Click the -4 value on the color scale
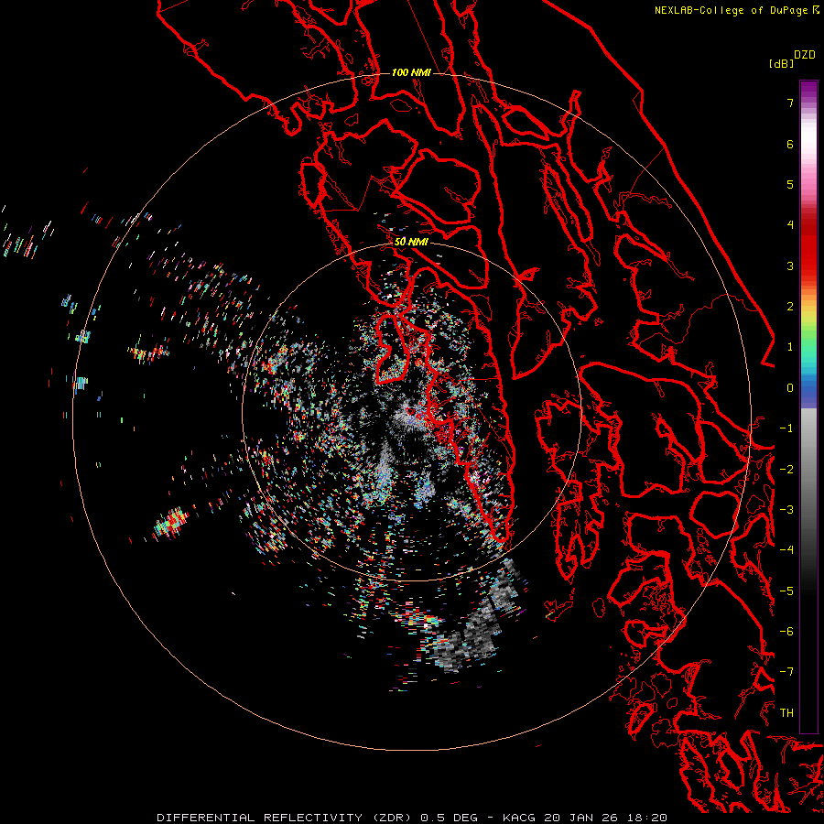The width and height of the screenshot is (824, 824). [x=786, y=550]
